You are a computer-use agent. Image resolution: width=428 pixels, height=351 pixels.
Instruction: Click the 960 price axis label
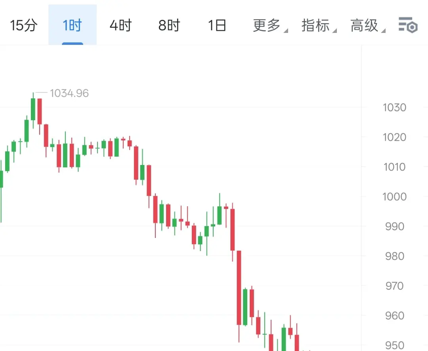click(x=394, y=316)
